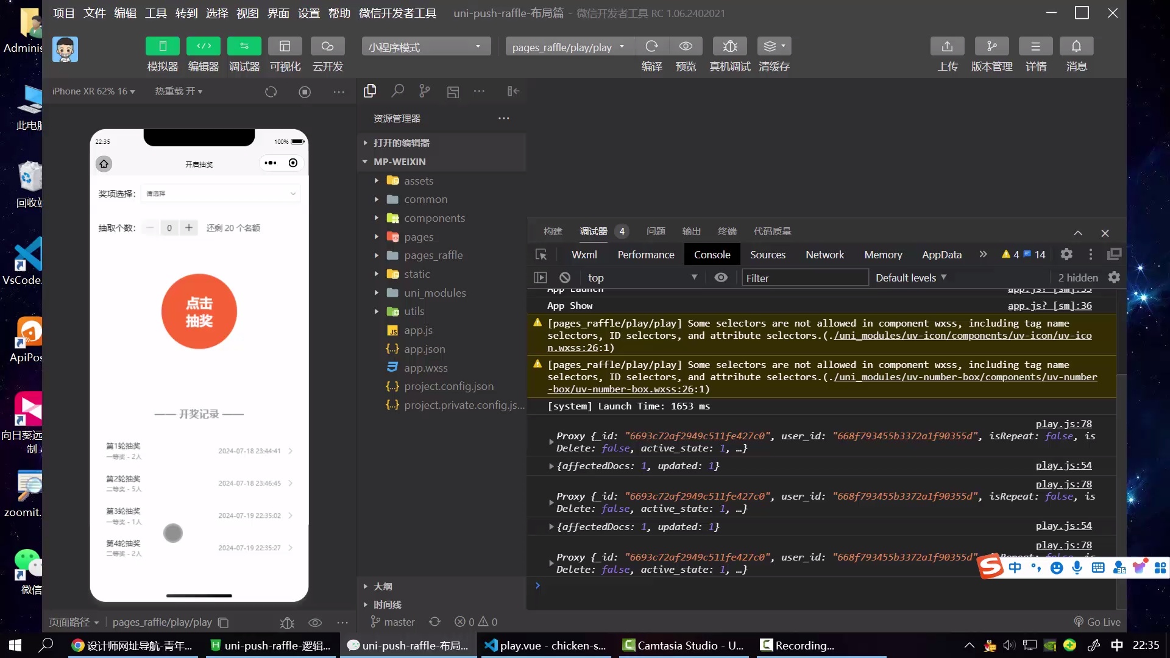Toggle the simulator (模拟器) panel button
Image resolution: width=1170 pixels, height=658 pixels.
pos(162,47)
